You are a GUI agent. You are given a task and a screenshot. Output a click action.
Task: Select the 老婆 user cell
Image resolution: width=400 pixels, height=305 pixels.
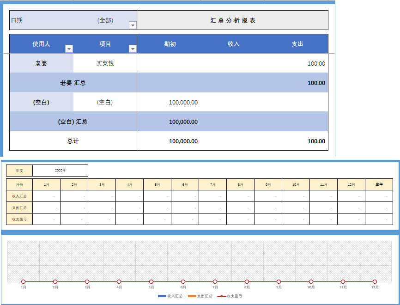coord(41,63)
